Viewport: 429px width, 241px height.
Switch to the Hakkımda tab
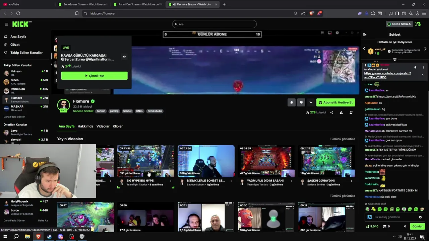point(85,126)
